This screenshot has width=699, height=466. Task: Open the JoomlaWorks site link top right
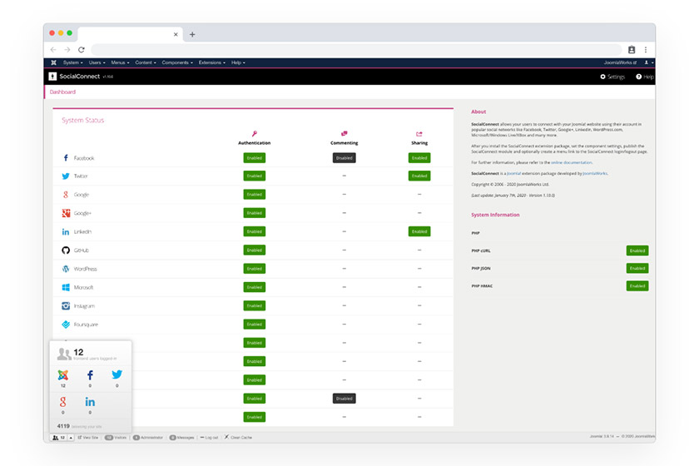click(620, 63)
